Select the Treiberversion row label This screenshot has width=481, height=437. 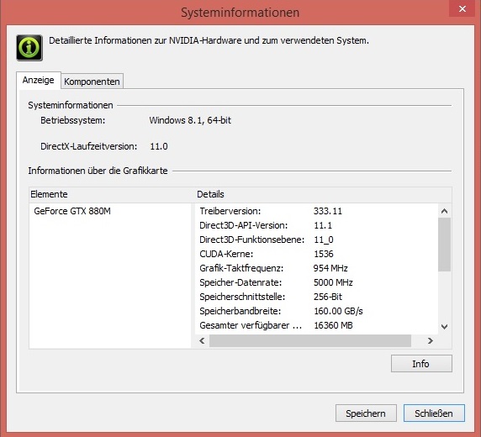pos(230,211)
